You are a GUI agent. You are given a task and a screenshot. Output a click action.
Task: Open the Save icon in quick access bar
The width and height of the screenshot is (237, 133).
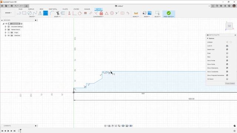[11, 6]
